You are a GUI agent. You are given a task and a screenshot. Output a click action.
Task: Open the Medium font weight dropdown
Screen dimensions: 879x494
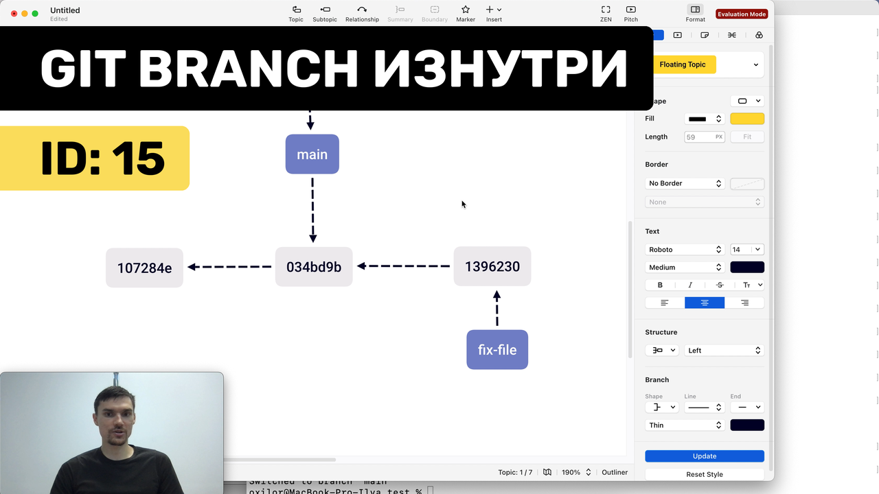685,268
